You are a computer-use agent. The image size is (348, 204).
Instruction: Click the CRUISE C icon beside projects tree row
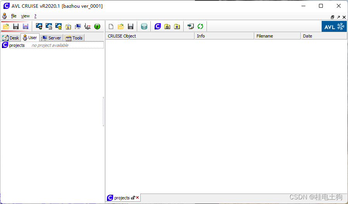coord(5,45)
